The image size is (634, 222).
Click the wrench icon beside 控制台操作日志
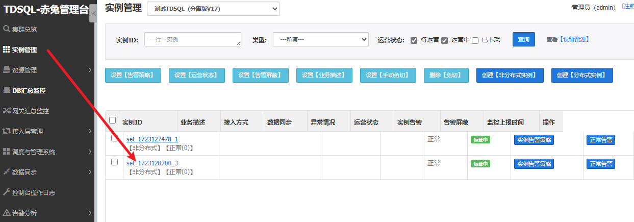click(7, 192)
